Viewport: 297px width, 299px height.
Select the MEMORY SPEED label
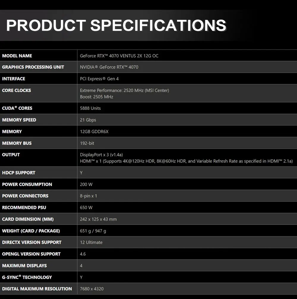(19, 120)
